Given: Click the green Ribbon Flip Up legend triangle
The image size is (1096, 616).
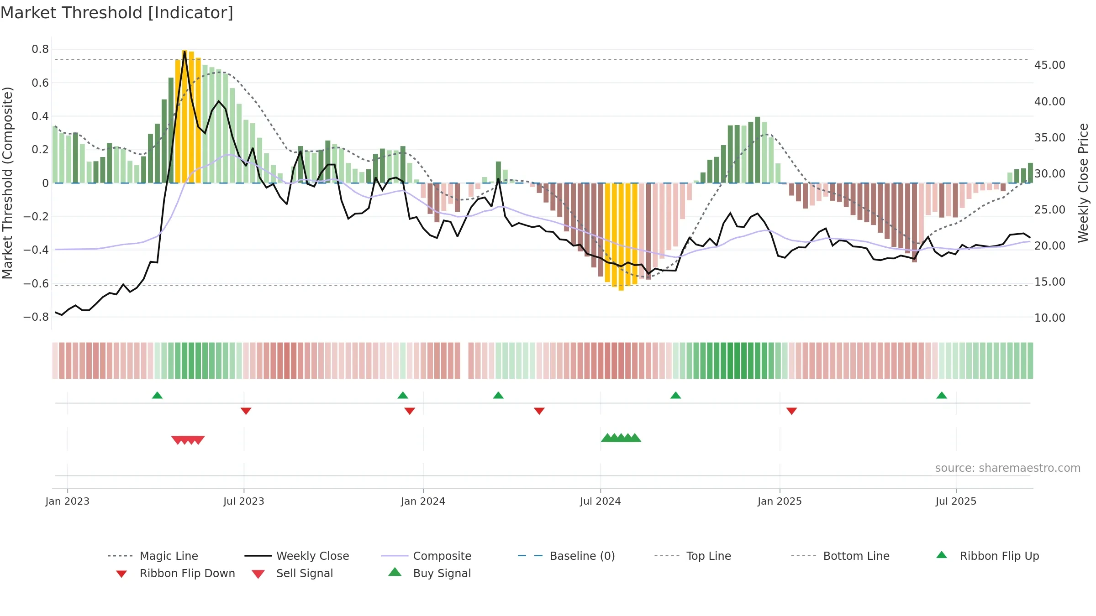Looking at the screenshot, I should [942, 555].
